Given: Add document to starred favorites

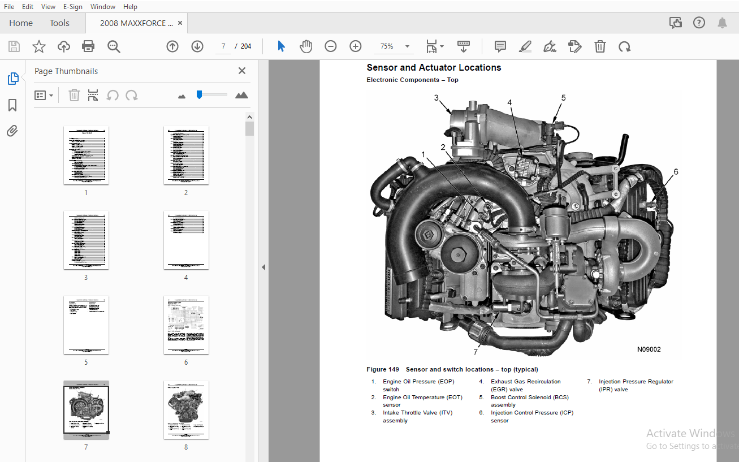Looking at the screenshot, I should tap(39, 46).
